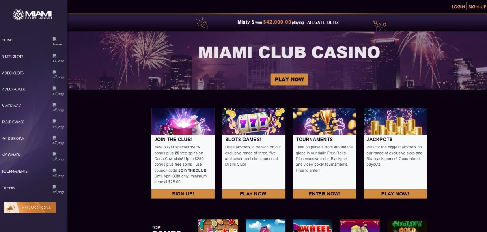This screenshot has height=232, width=487.
Task: Open the Login link
Action: pyautogui.click(x=458, y=7)
